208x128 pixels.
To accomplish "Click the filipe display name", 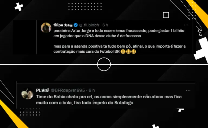I will [58, 25].
